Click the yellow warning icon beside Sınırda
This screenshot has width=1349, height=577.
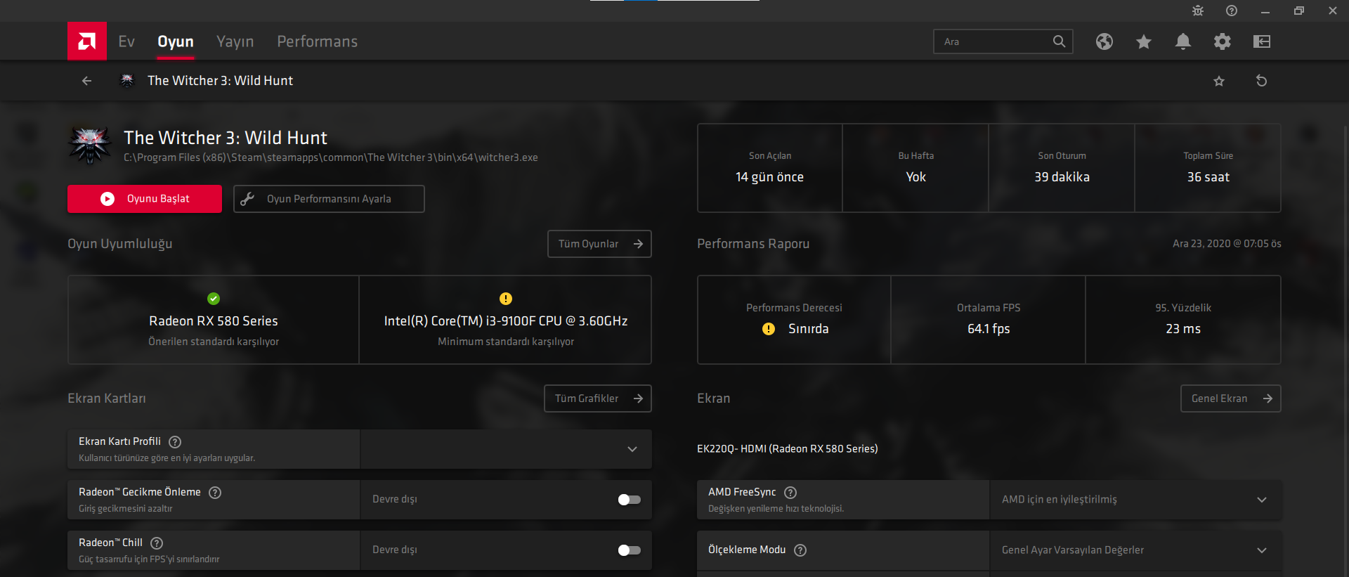[x=769, y=329]
